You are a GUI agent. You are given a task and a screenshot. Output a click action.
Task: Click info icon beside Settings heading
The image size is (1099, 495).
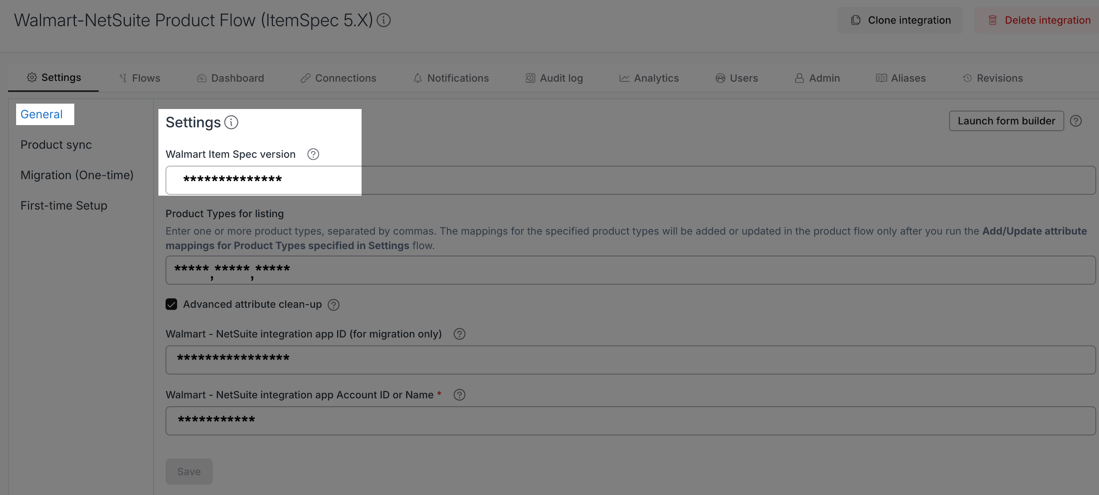tap(231, 122)
